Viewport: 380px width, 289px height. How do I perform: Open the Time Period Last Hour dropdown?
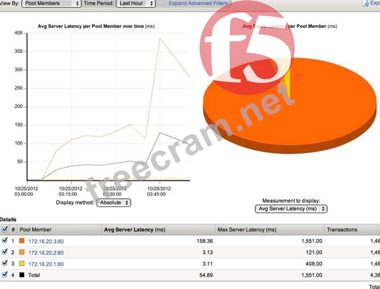136,3
